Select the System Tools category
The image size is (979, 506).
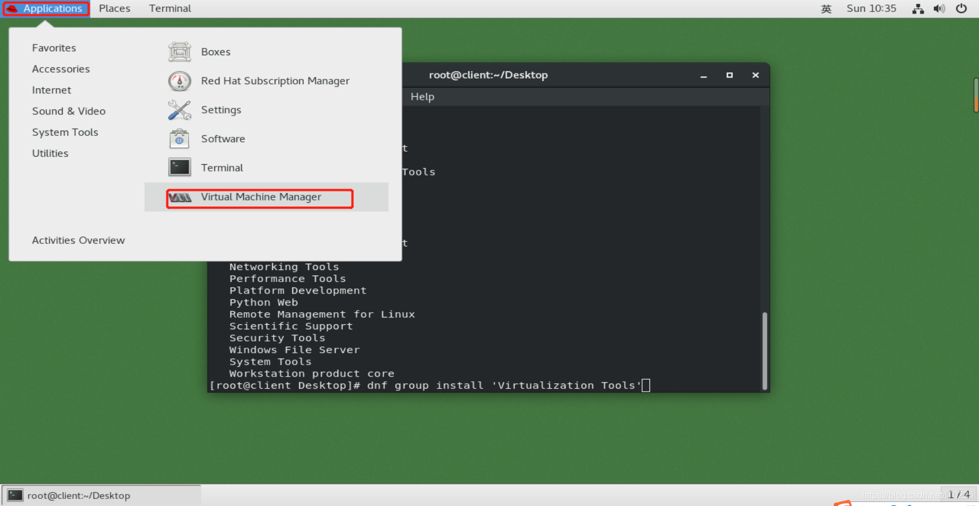coord(65,132)
